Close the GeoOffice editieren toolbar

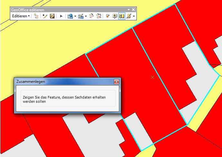click(x=133, y=10)
